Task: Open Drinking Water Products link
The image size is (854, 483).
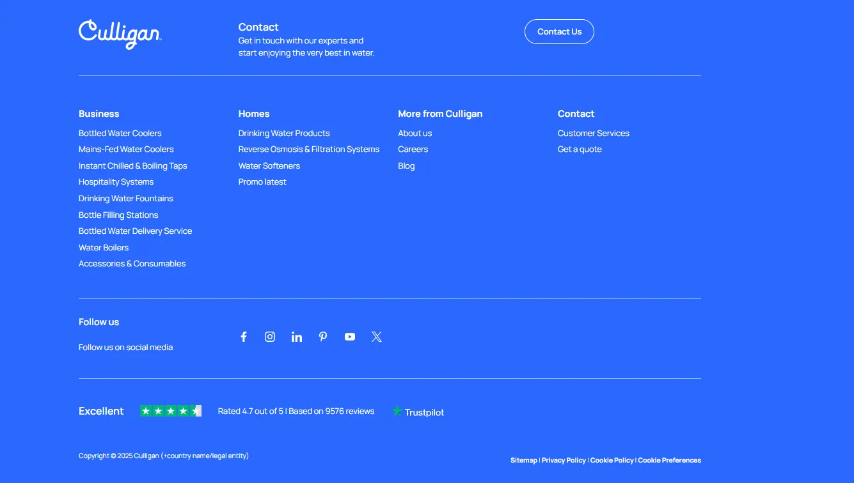Action: tap(284, 134)
